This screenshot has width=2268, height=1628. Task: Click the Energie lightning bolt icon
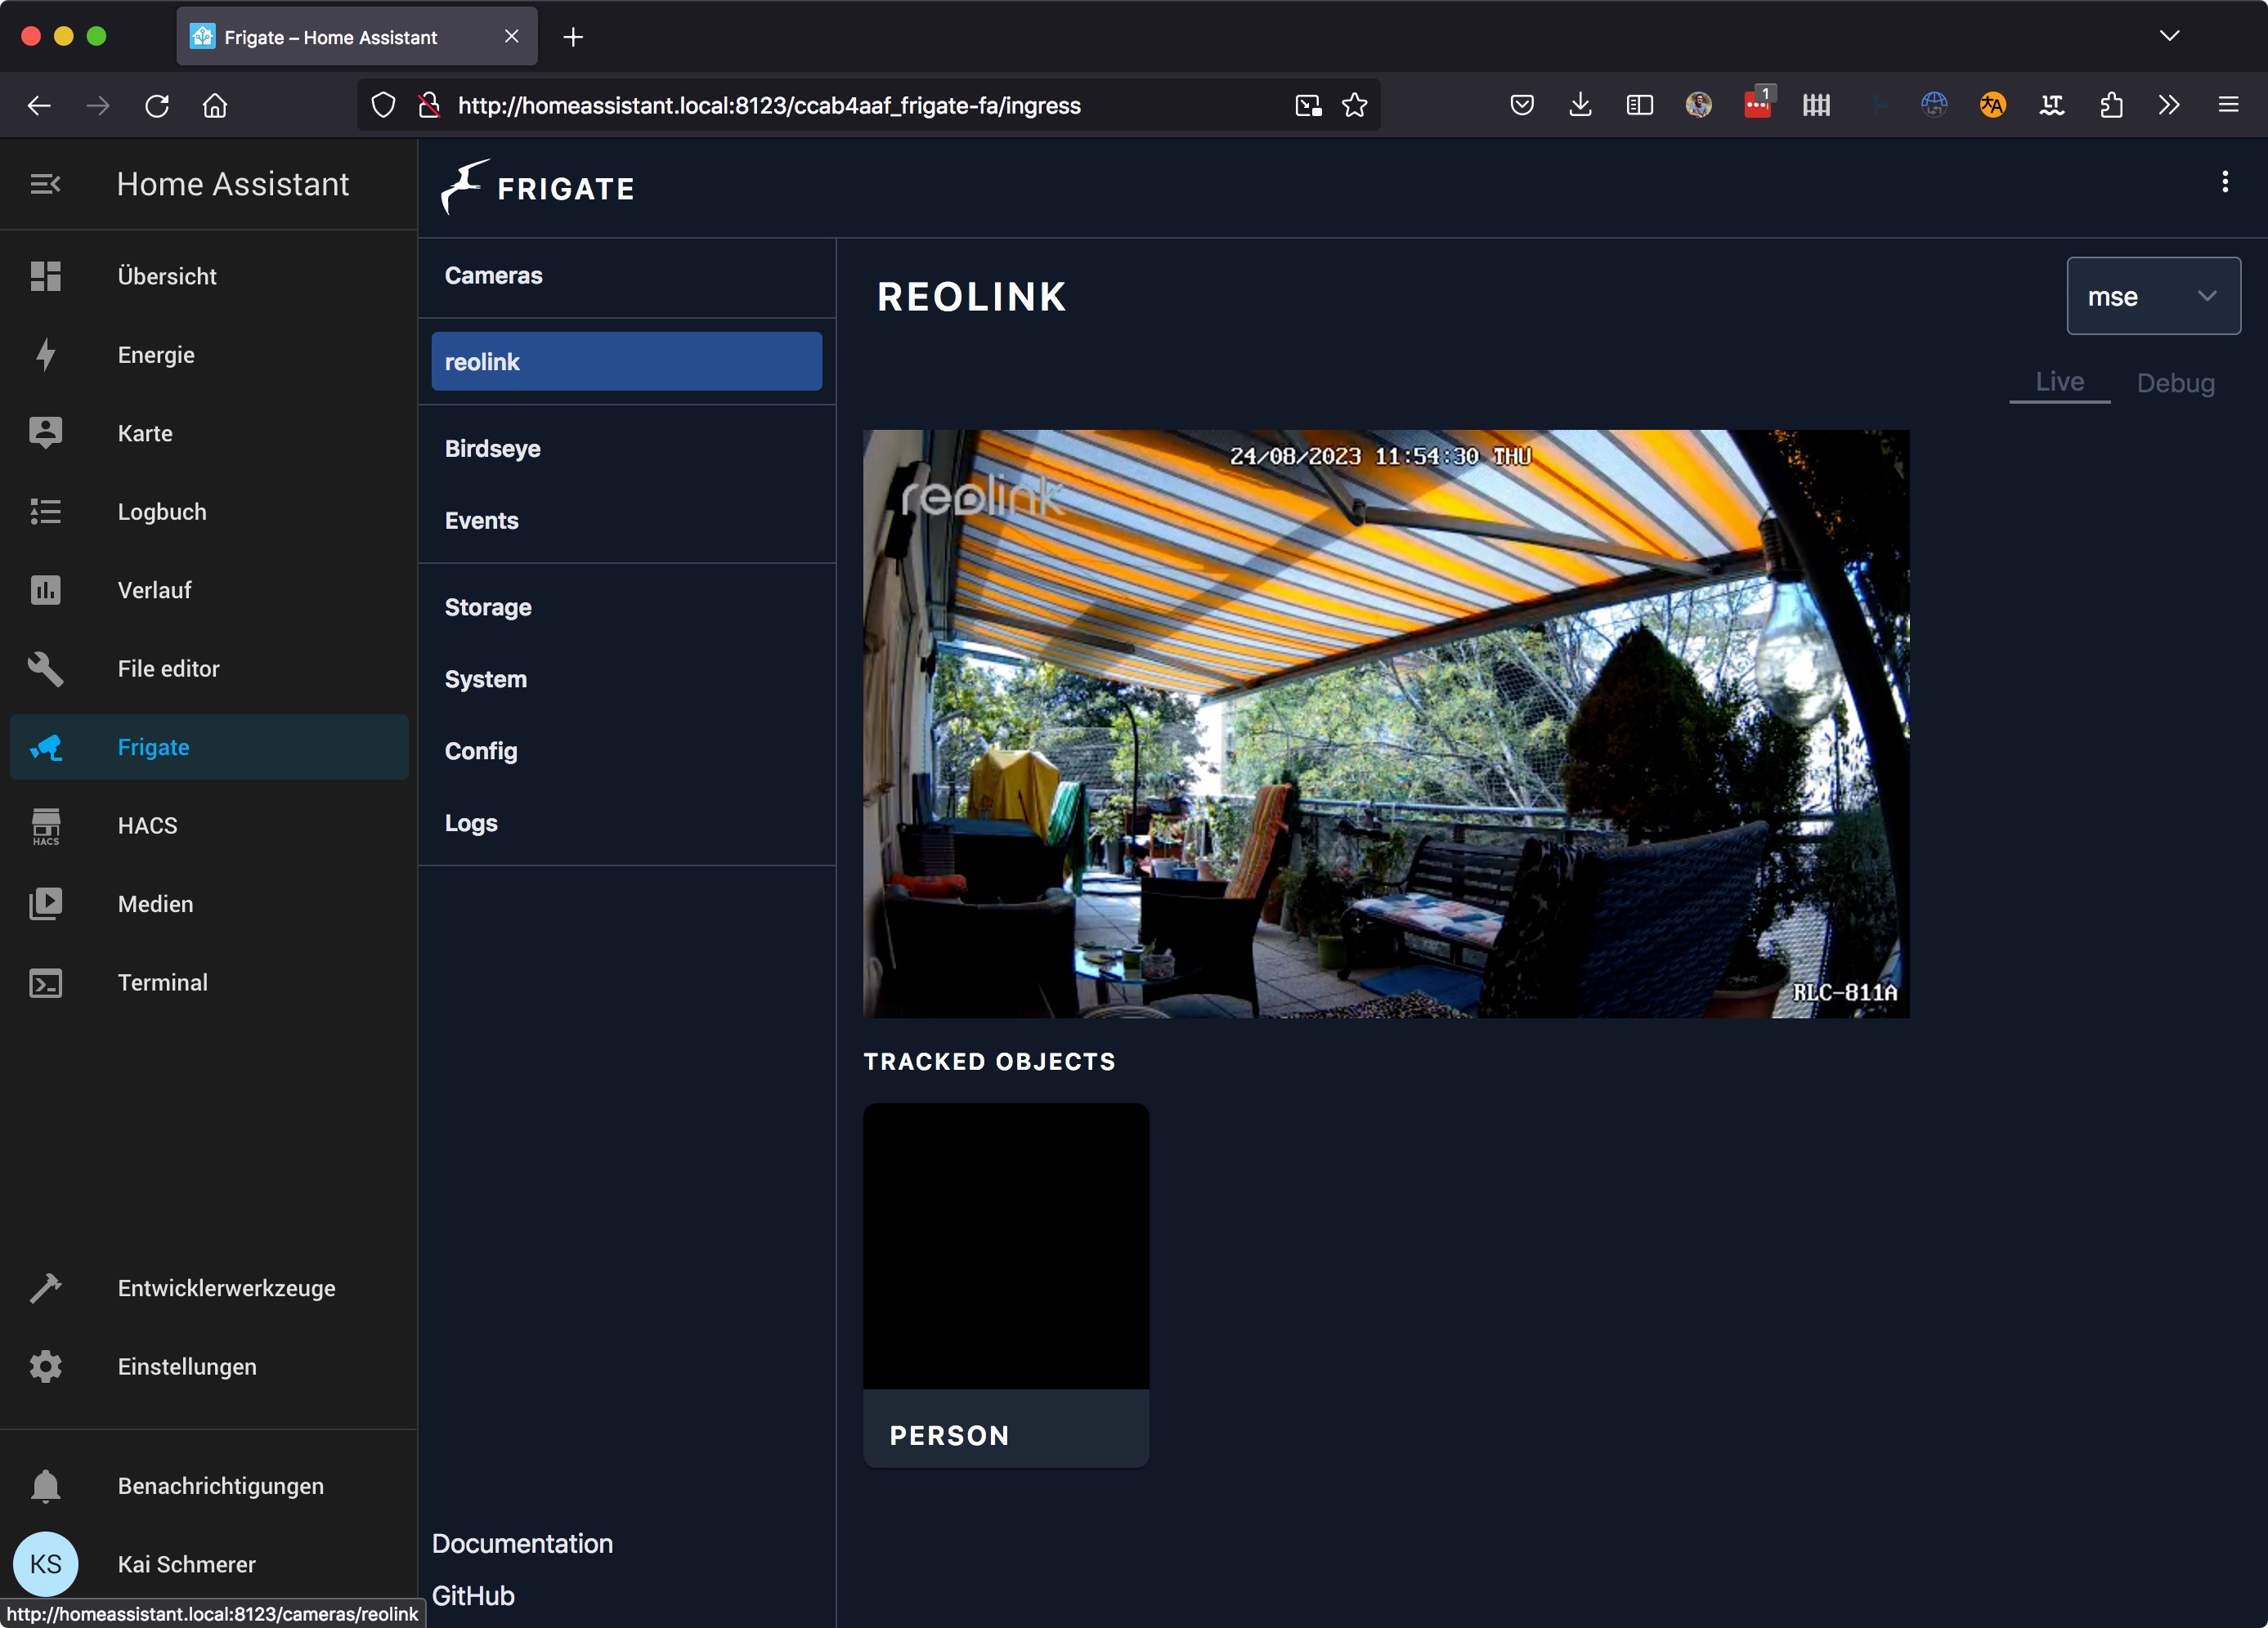(46, 355)
